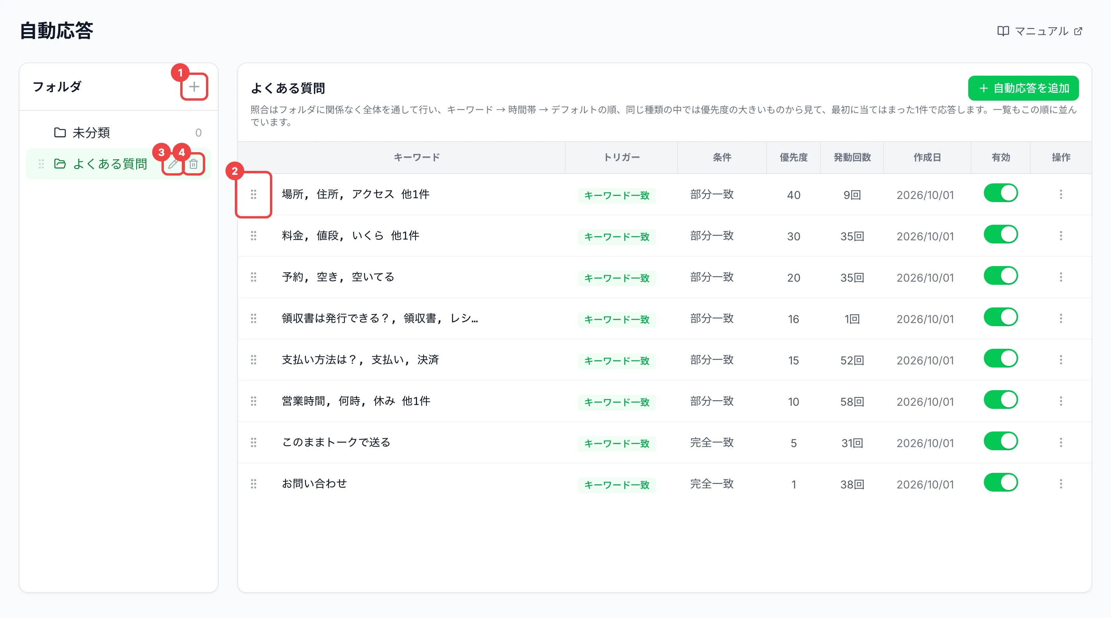Disable the このままトークで送る toggle
The width and height of the screenshot is (1111, 618).
tap(1001, 442)
